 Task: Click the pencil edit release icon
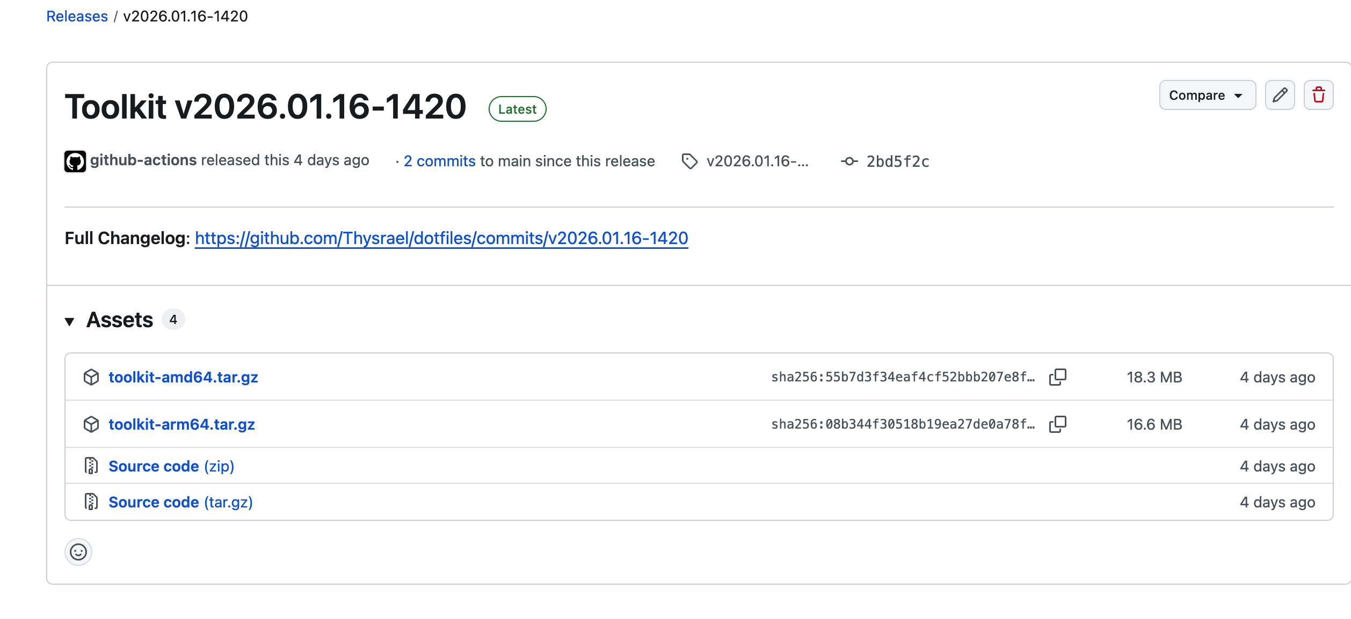click(1280, 95)
